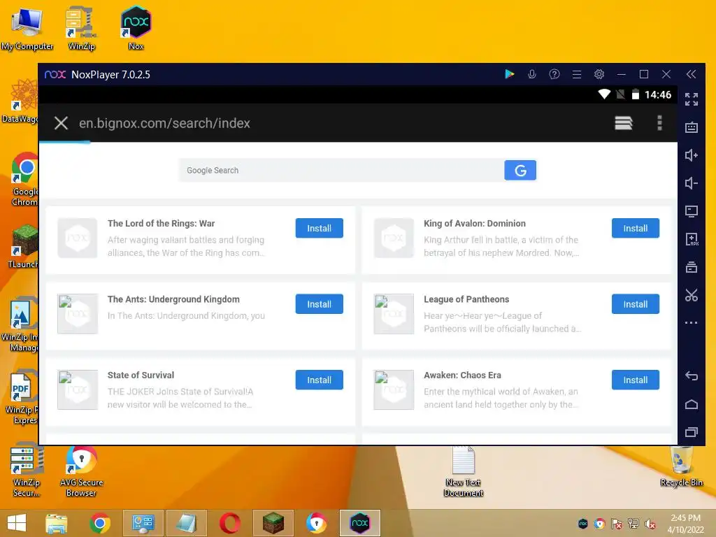Open King of Avalon: Dominion title
The image size is (716, 537).
(475, 223)
